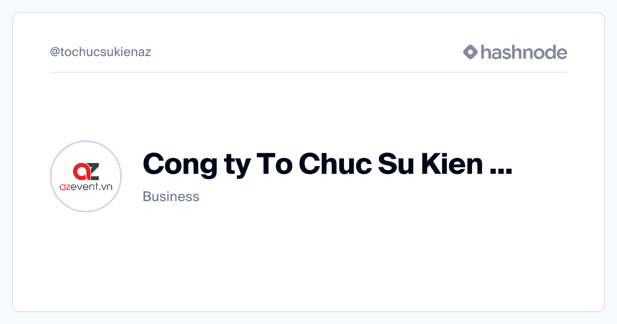
Task: Click the letter 'h' starting hashnode wordmark
Action: point(485,52)
